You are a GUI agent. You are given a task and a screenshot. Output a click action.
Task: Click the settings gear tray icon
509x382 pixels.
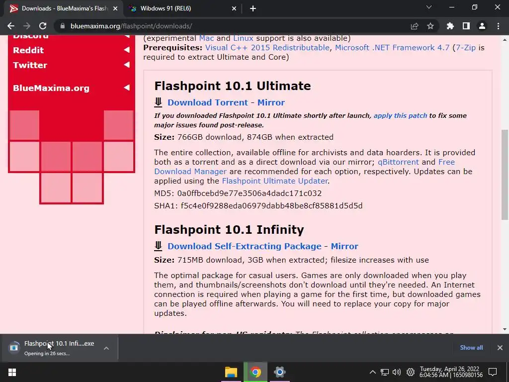click(411, 372)
